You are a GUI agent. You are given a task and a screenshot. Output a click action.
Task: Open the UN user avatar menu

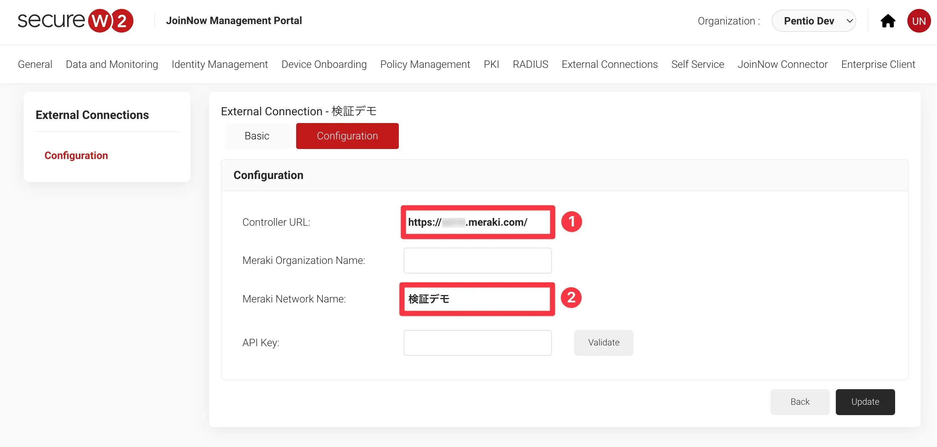918,21
